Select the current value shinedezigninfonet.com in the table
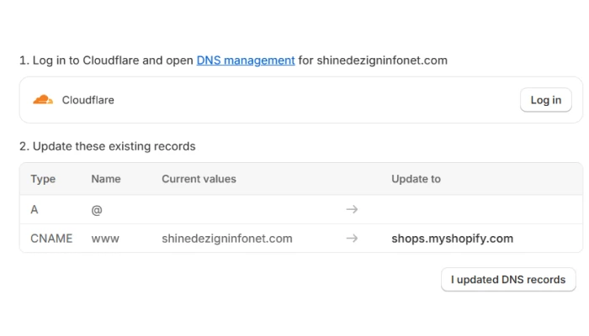589x336 pixels. [227, 239]
